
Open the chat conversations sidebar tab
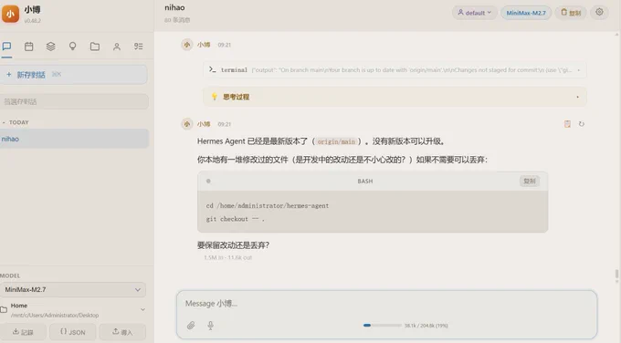tap(6, 47)
